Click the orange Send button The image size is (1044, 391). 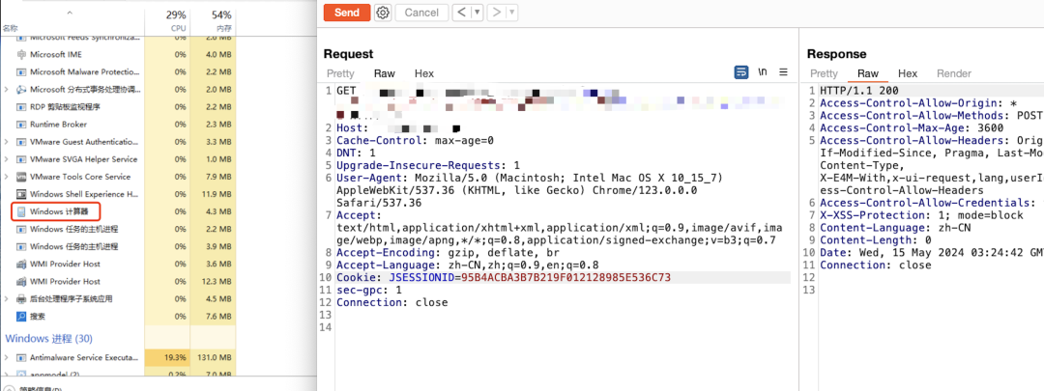tap(346, 13)
